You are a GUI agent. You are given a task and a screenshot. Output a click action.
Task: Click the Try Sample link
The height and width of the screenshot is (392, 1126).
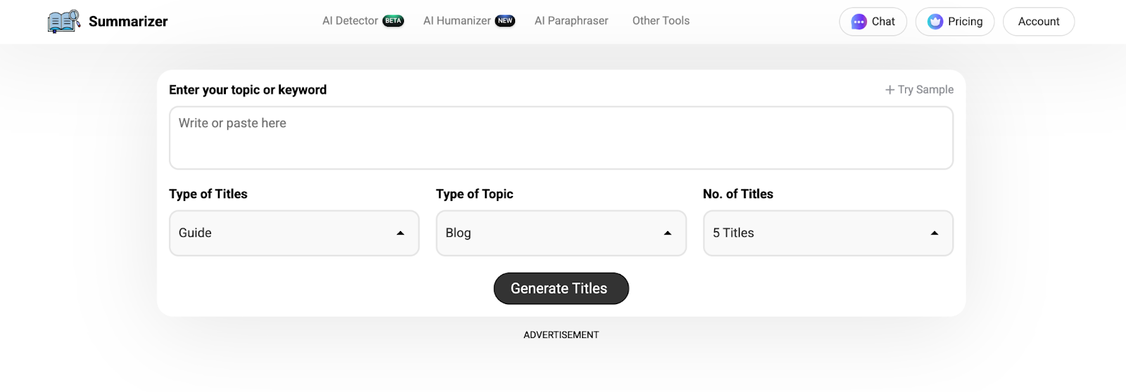click(925, 90)
